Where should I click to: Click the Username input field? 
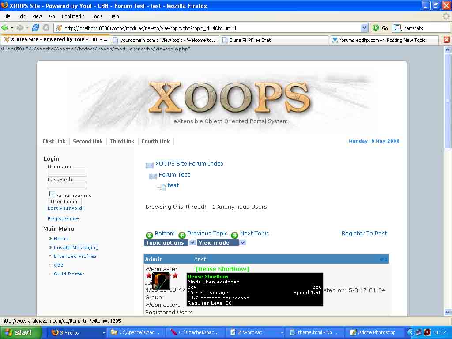[x=67, y=173]
